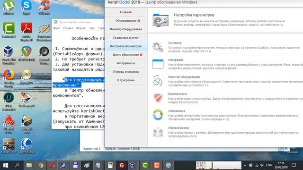Click the VirtualBox cube icon in taskbar
The image size is (303, 170).
133,165
